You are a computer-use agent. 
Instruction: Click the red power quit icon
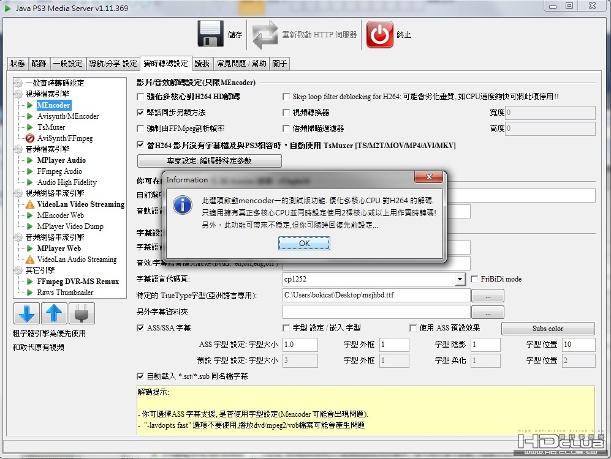click(x=379, y=34)
